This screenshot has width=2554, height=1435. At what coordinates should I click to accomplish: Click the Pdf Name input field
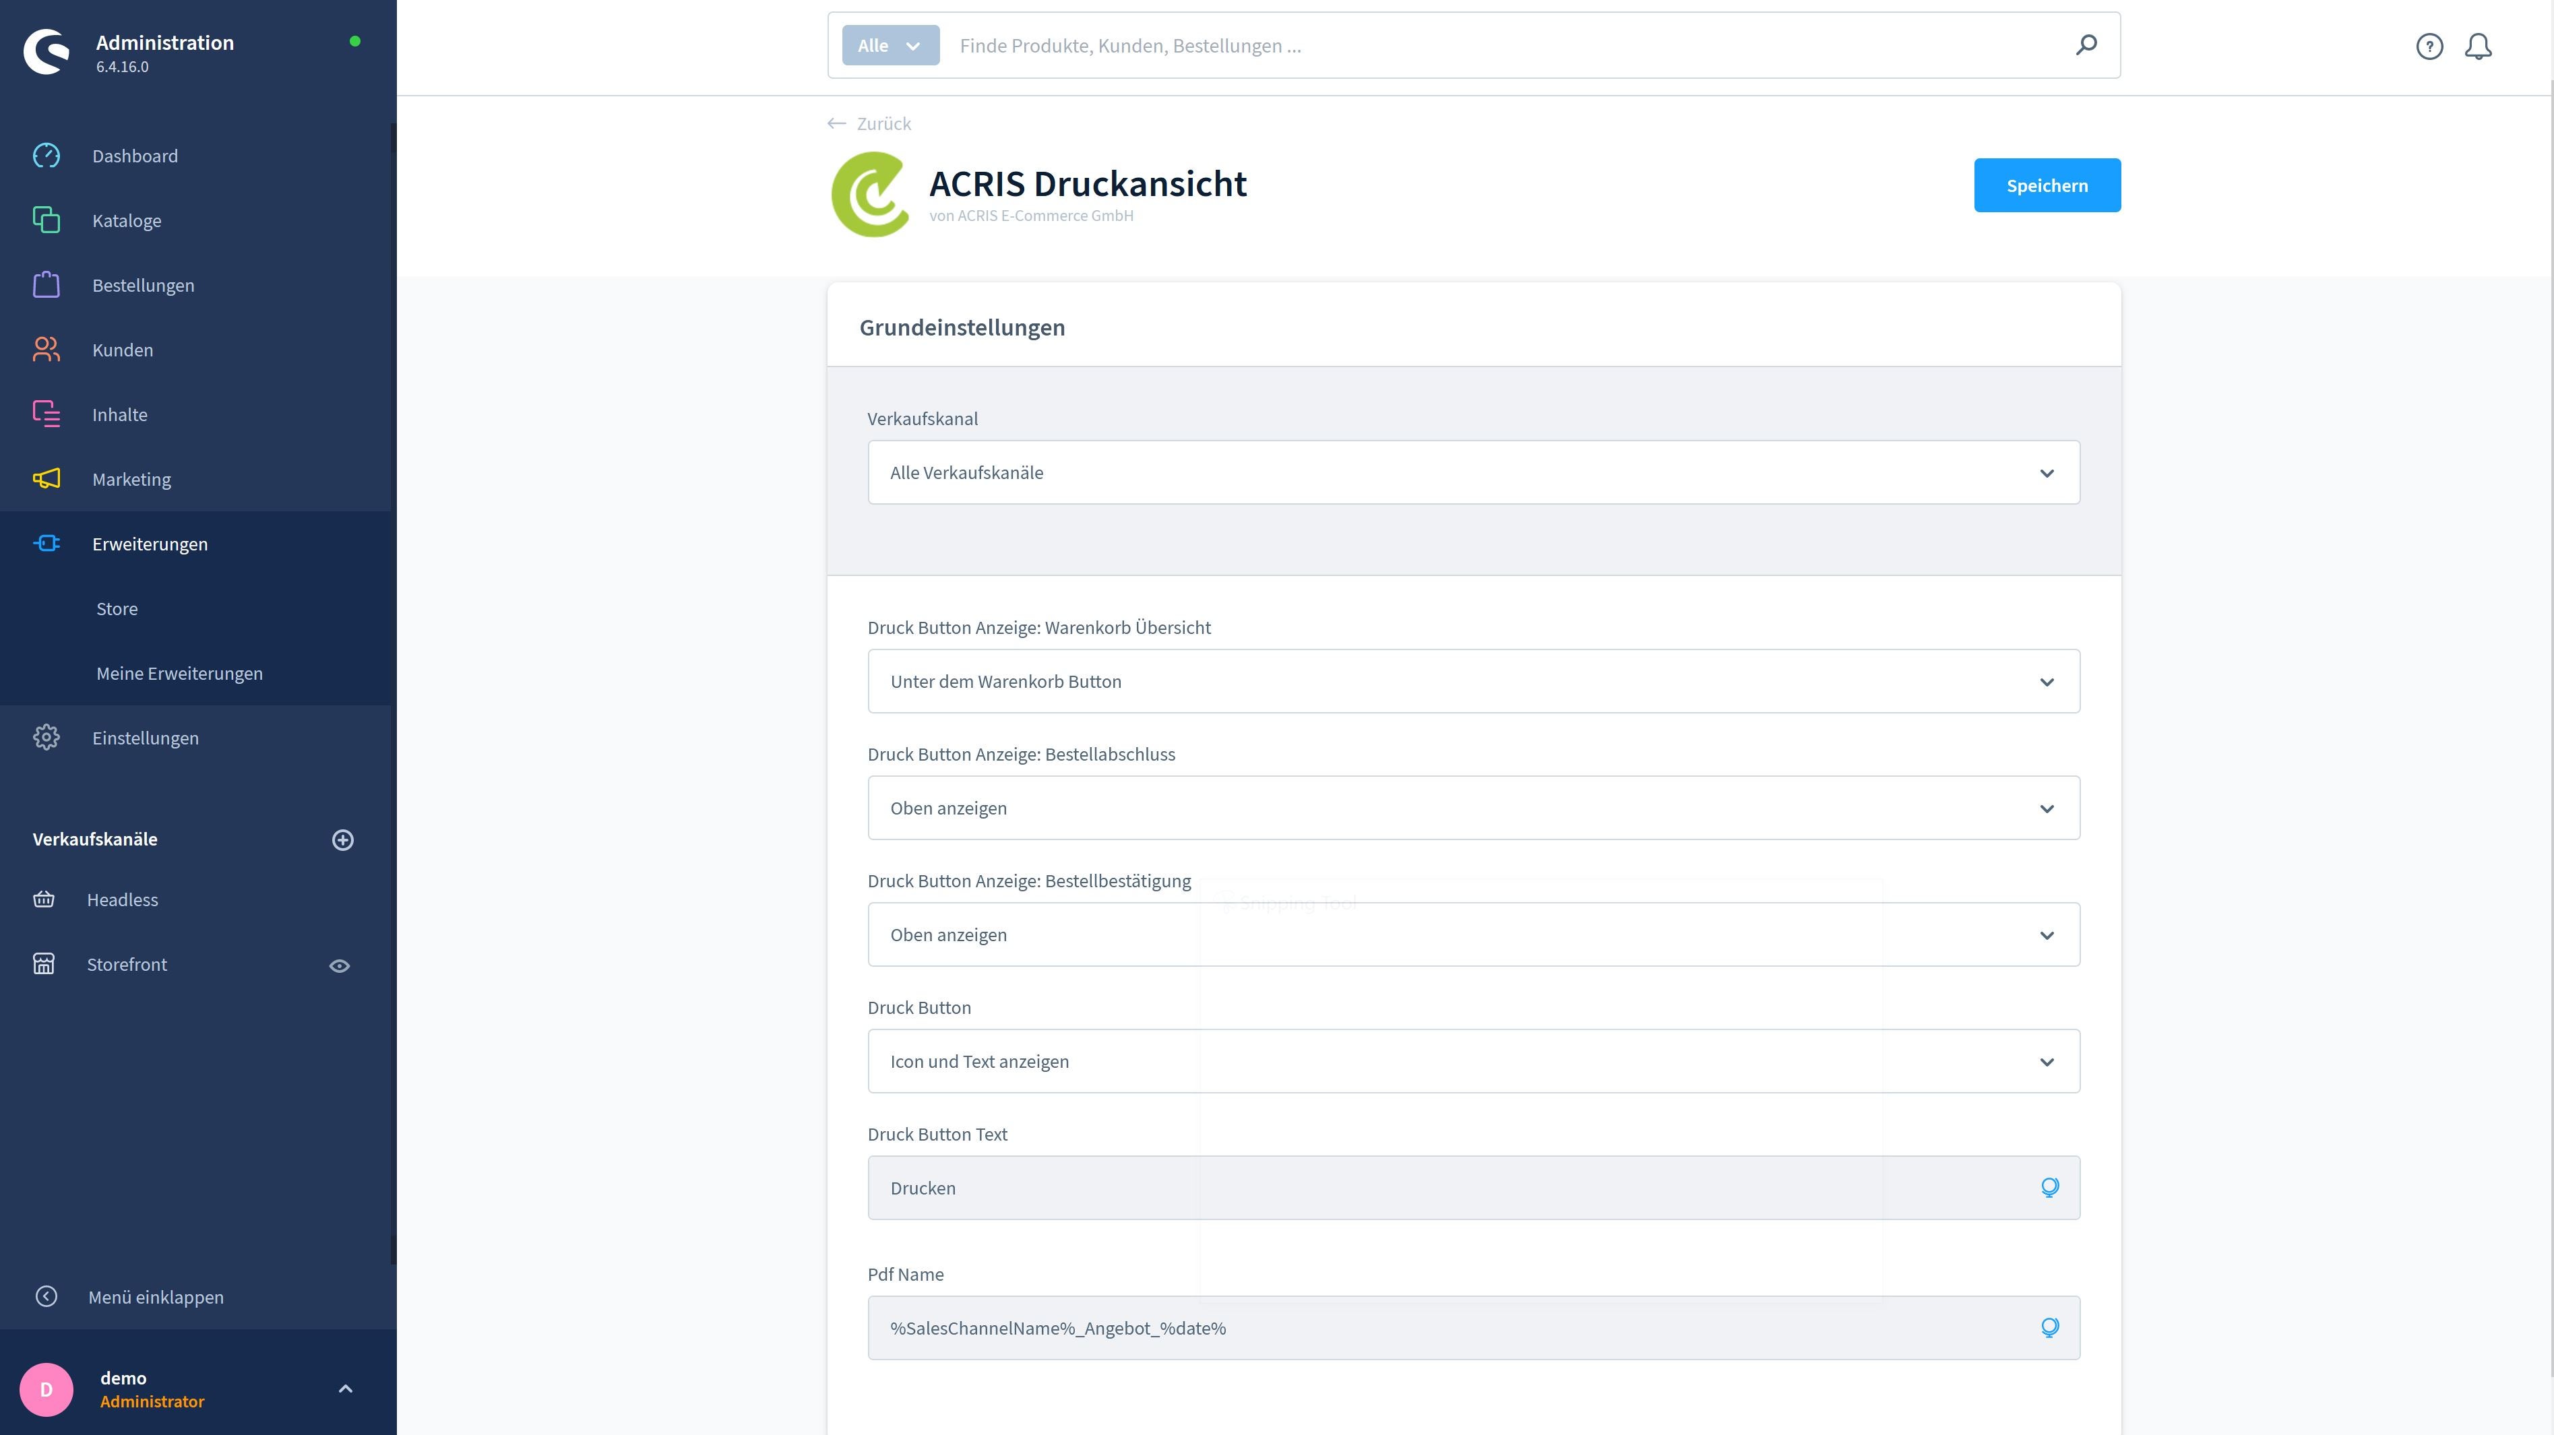click(1473, 1328)
